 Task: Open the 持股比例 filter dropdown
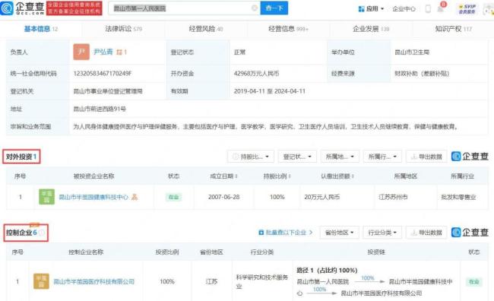tap(251, 157)
